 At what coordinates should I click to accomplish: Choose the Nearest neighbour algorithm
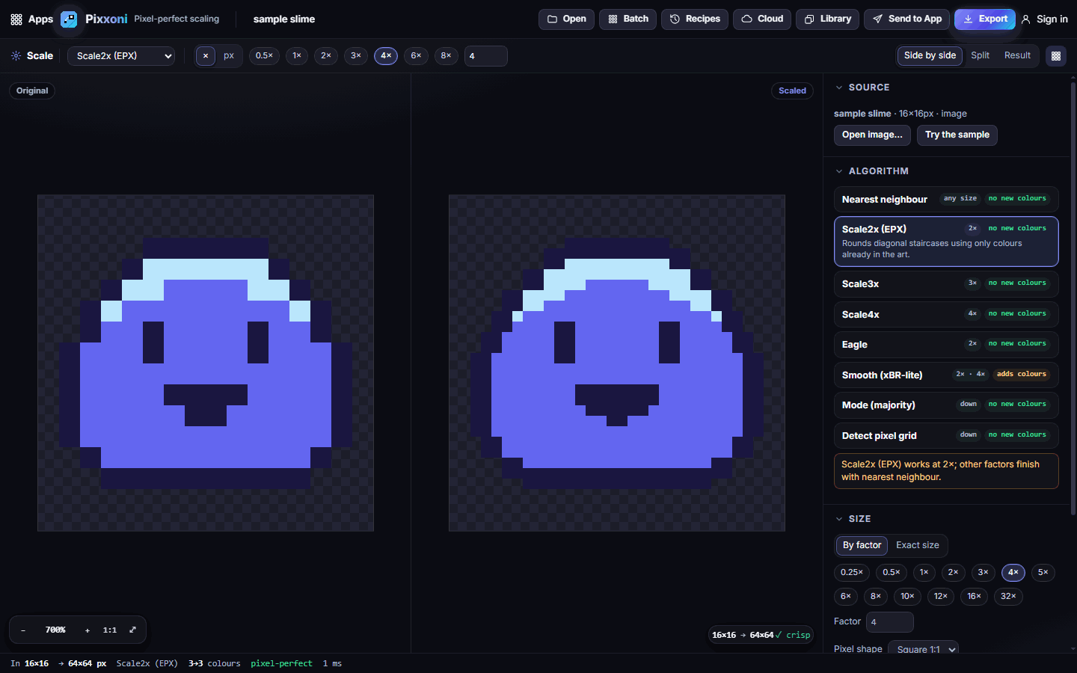(x=946, y=200)
